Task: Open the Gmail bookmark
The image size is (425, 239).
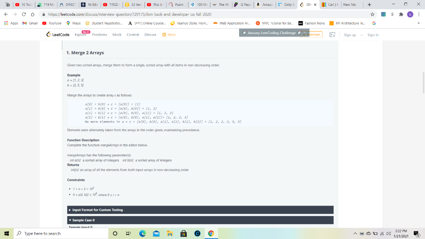Action: pos(30,23)
